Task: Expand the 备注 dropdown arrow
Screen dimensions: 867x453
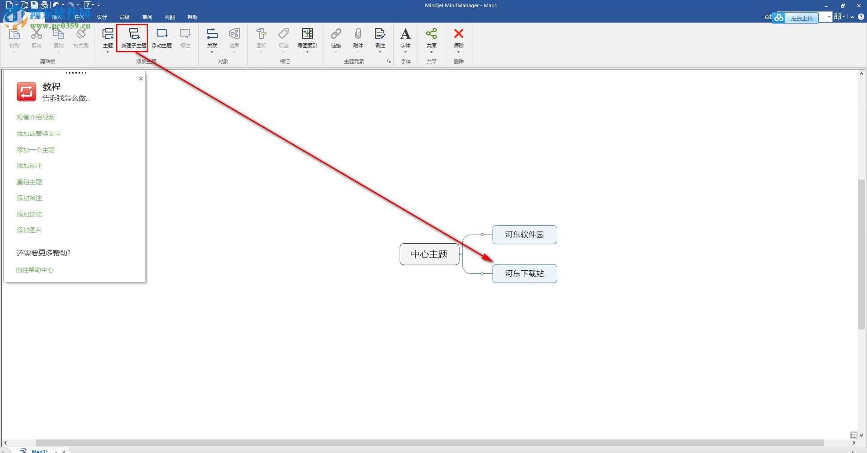Action: [x=380, y=52]
